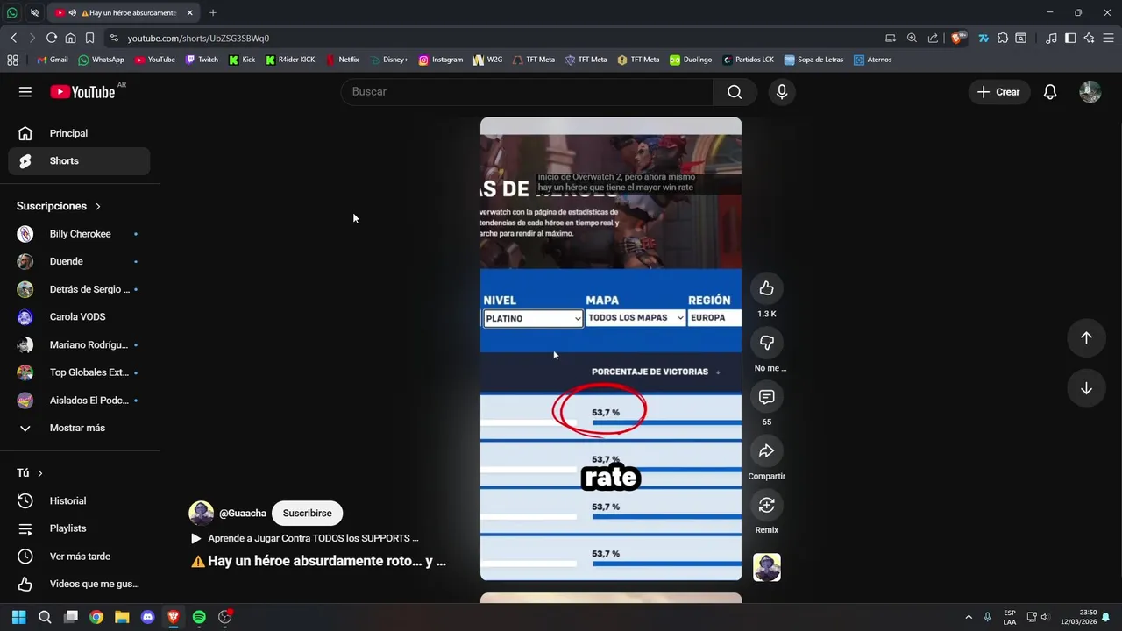Bookmark this page in the toolbar
Screen dimensions: 1122x631
(x=89, y=39)
